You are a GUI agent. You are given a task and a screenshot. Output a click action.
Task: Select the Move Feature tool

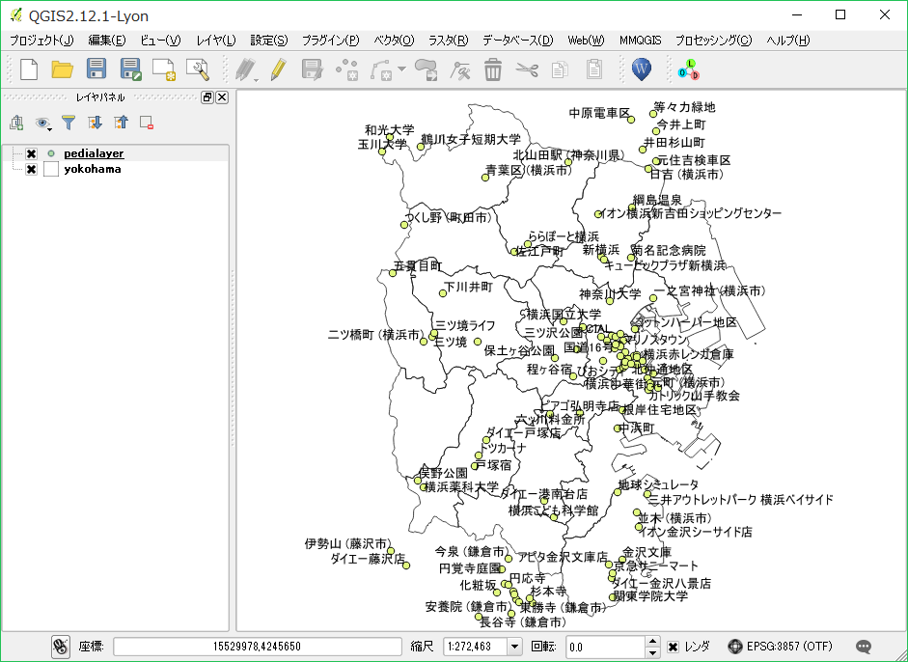[426, 69]
